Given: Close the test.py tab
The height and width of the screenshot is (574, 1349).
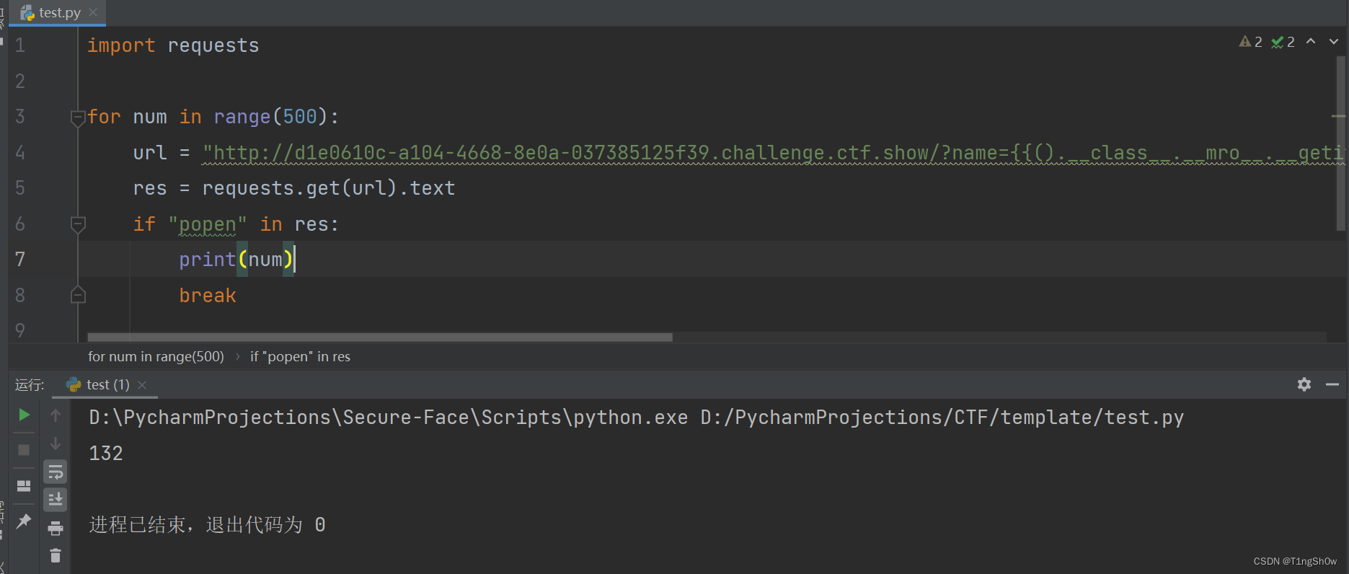Looking at the screenshot, I should pos(93,12).
